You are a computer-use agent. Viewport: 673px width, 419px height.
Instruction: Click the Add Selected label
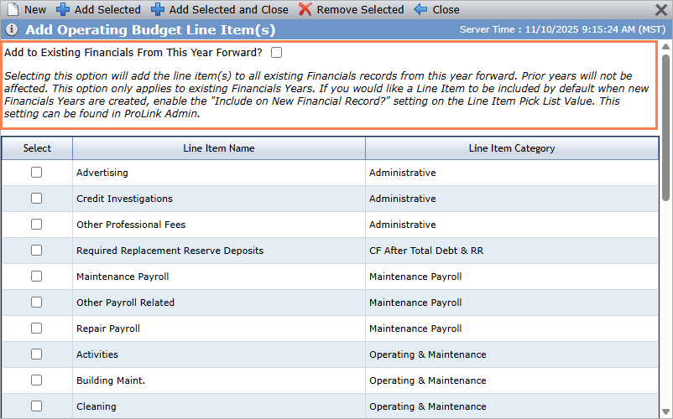tap(107, 10)
